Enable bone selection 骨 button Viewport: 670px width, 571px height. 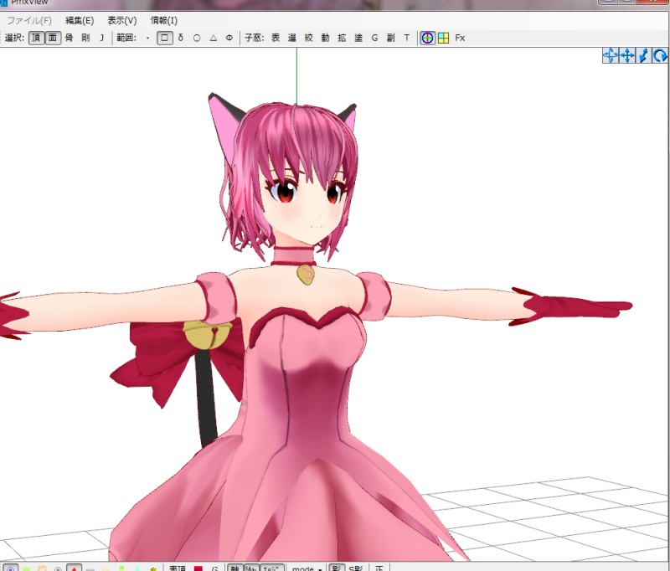[x=70, y=38]
